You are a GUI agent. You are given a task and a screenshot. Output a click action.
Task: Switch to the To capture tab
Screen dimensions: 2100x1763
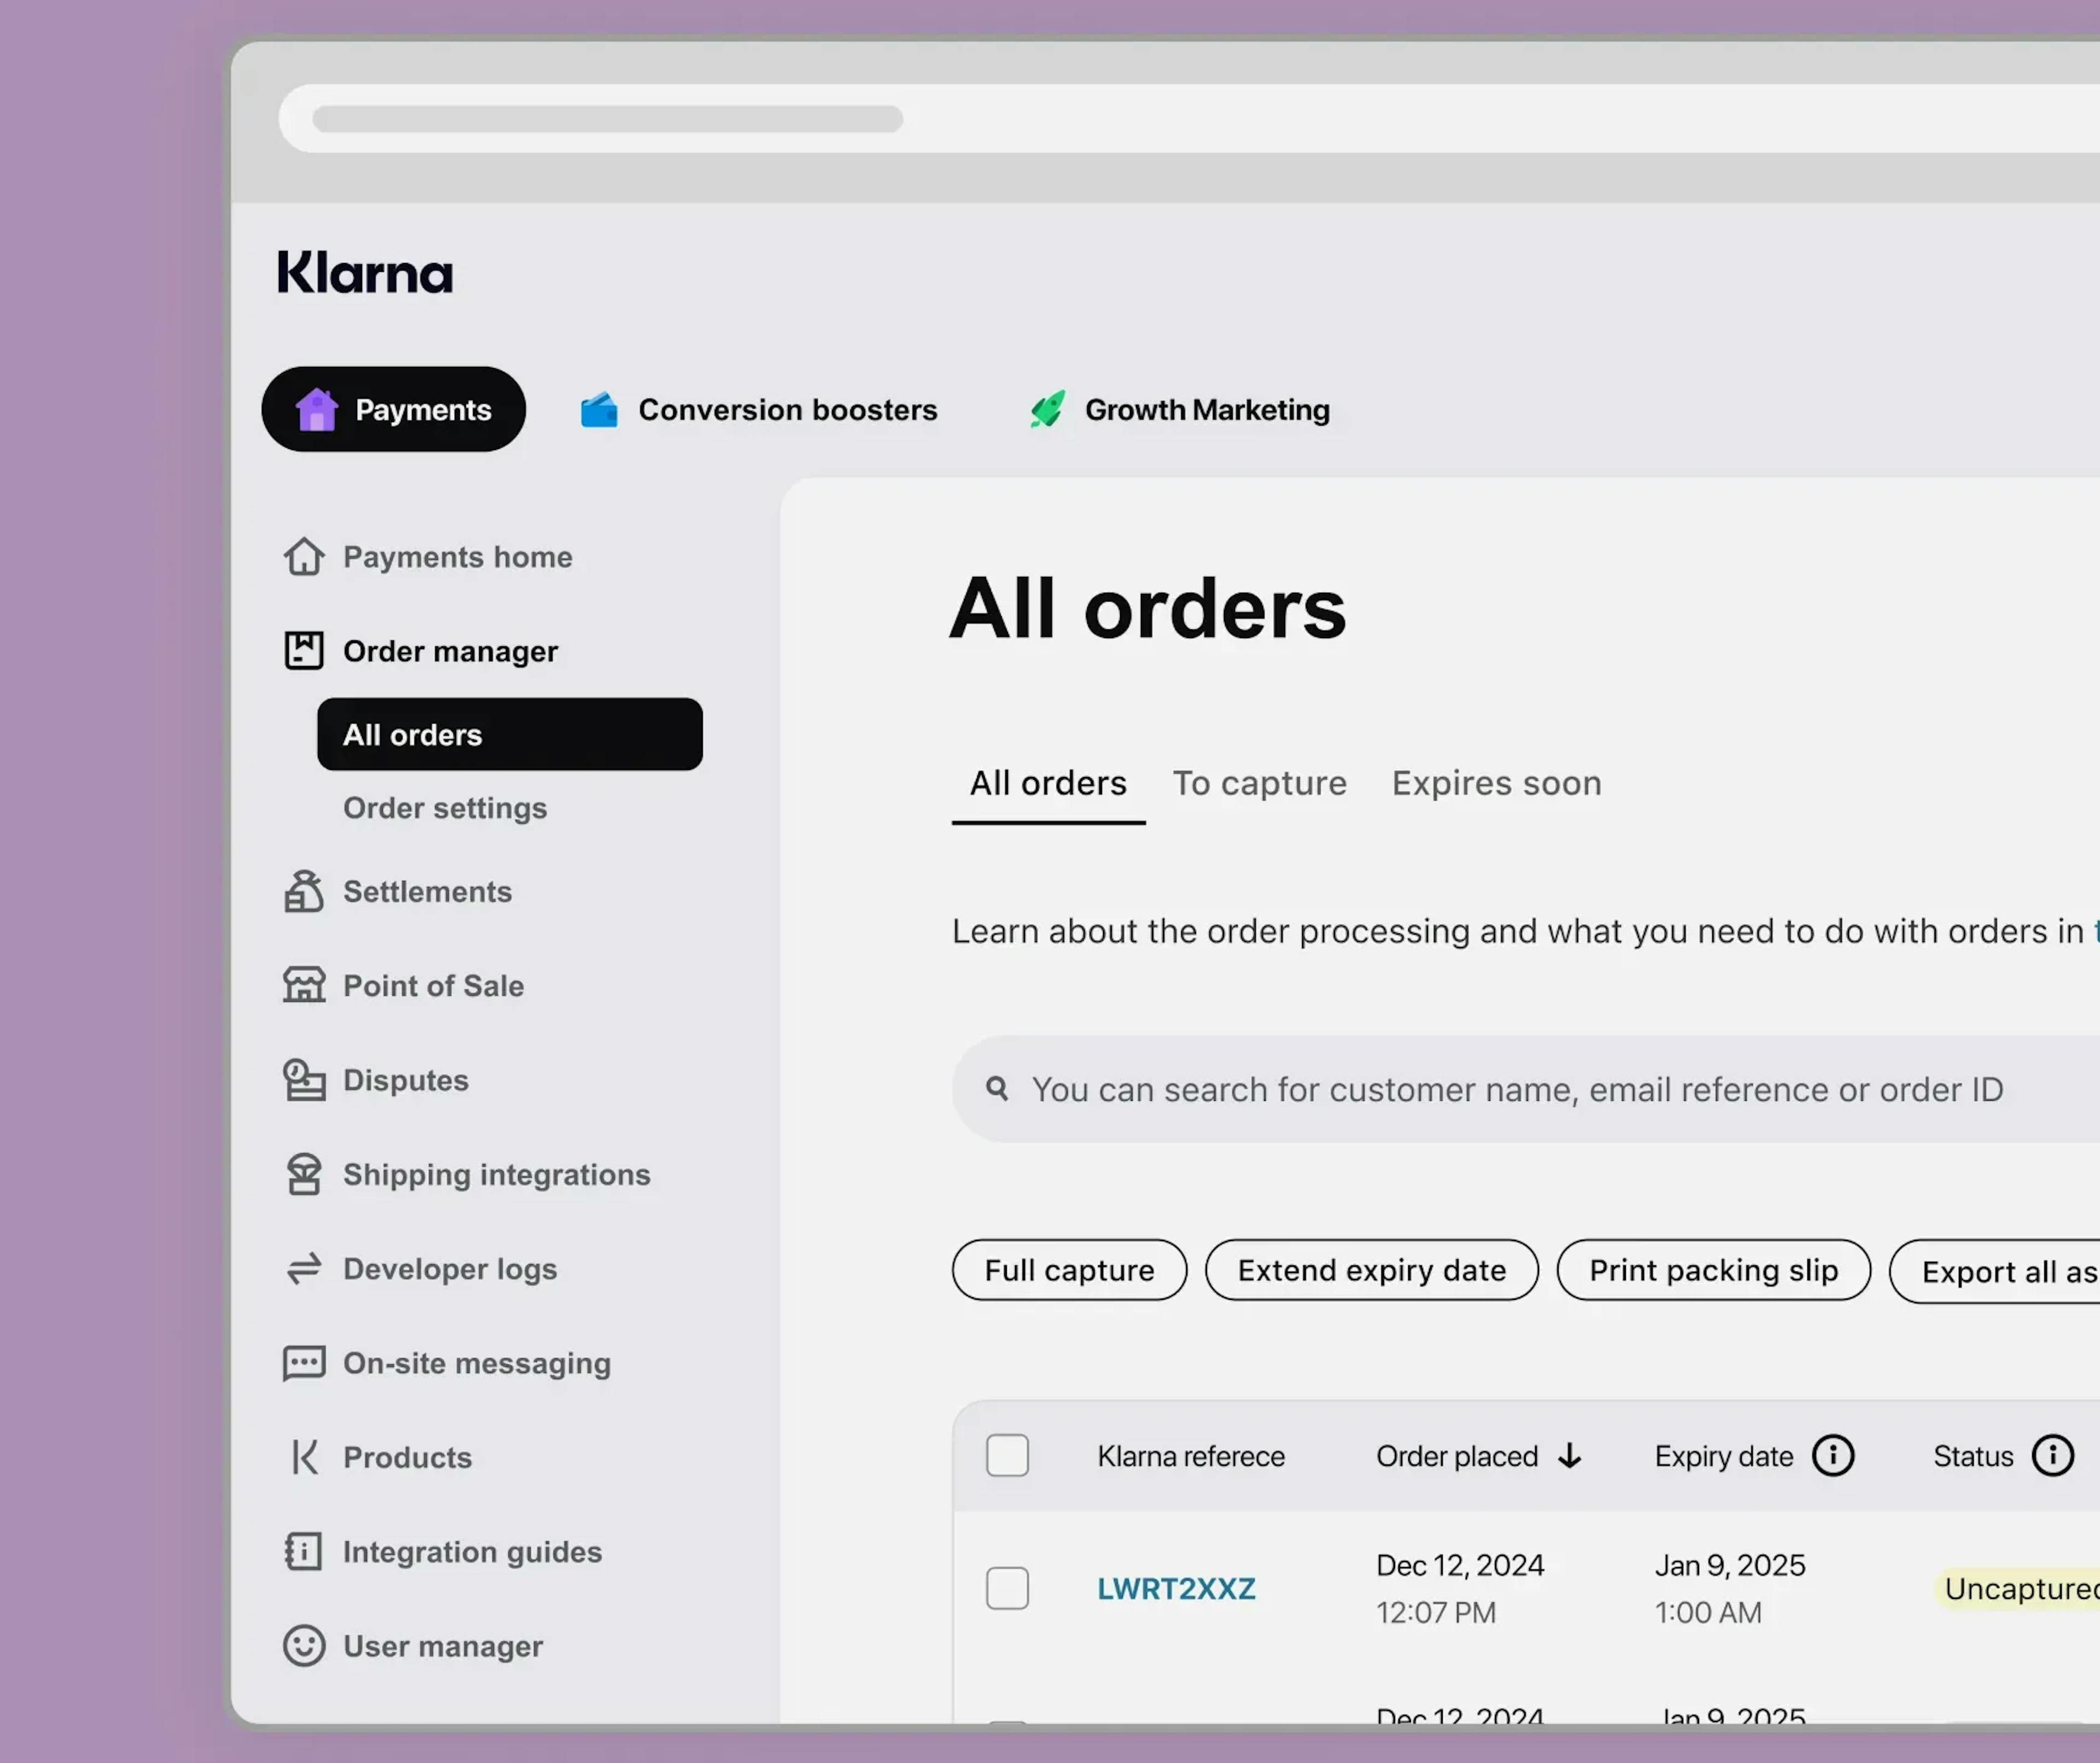point(1260,783)
